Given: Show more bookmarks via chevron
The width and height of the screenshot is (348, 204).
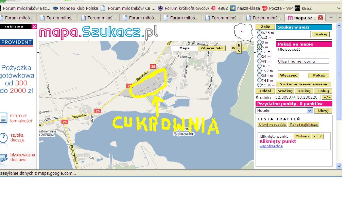Looking at the screenshot, I should coord(338,8).
